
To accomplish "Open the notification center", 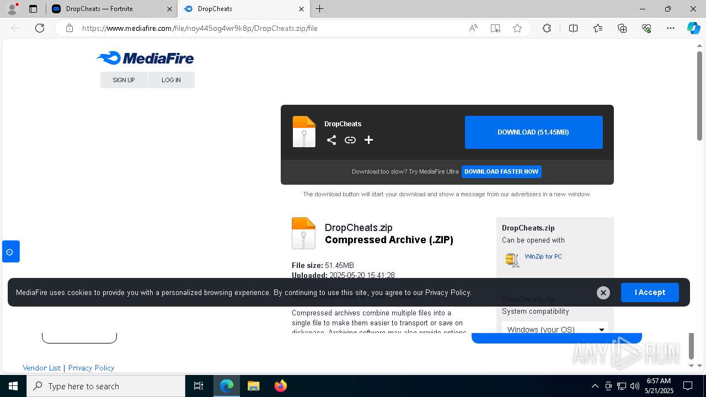I will 688,386.
